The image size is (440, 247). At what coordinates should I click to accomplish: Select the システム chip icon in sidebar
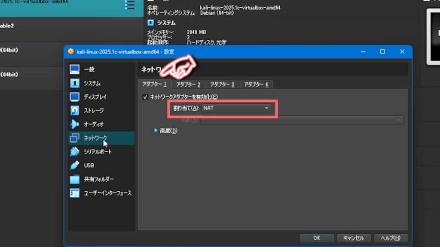coord(74,83)
